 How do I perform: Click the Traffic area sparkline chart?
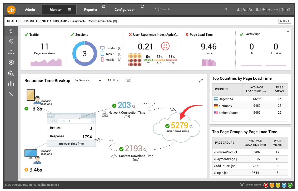coord(46,62)
